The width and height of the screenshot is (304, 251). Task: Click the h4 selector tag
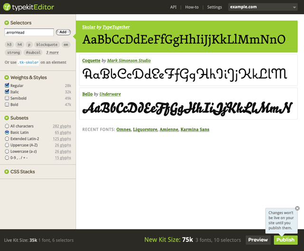tap(20, 45)
